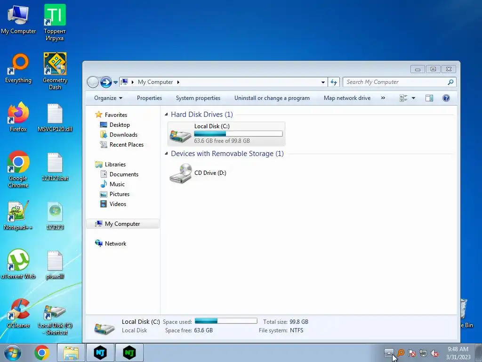The width and height of the screenshot is (482, 362).
Task: Click the blue NJ taskbar app
Action: coord(100,353)
